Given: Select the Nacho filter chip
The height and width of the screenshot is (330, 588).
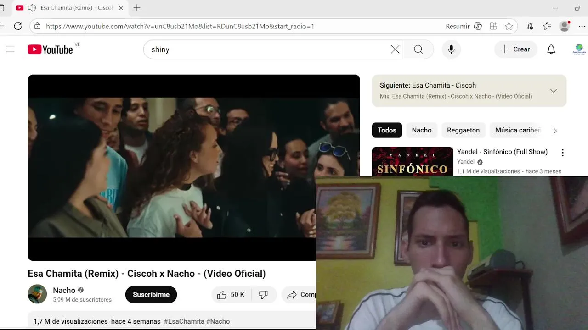Looking at the screenshot, I should pos(422,130).
